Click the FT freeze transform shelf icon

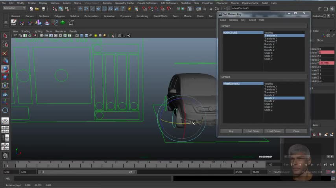[x=30, y=23]
